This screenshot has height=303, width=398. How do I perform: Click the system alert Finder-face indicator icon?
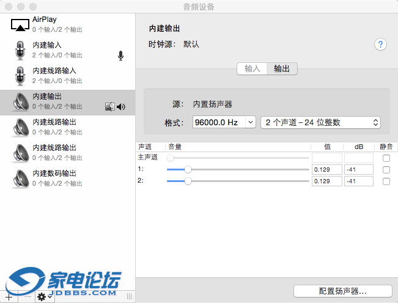click(110, 107)
